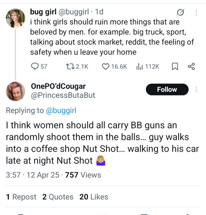
Task: Click the share icon on bug girl's tweet
Action: pyautogui.click(x=191, y=66)
